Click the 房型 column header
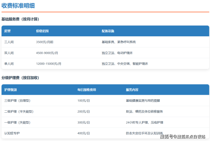Viewport: 210px width, 141px height. pos(7,31)
